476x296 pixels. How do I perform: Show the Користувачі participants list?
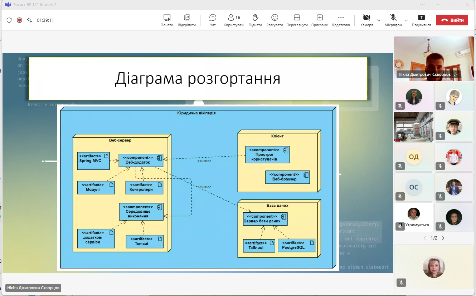tap(234, 20)
